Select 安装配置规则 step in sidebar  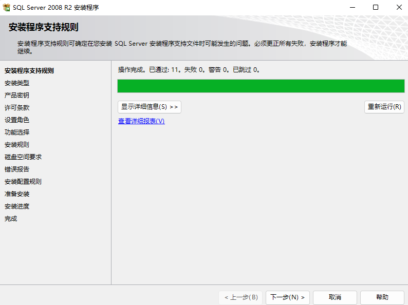[23, 181]
